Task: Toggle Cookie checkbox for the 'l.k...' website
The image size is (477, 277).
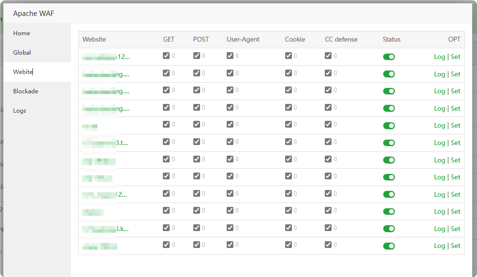Action: coord(289,228)
